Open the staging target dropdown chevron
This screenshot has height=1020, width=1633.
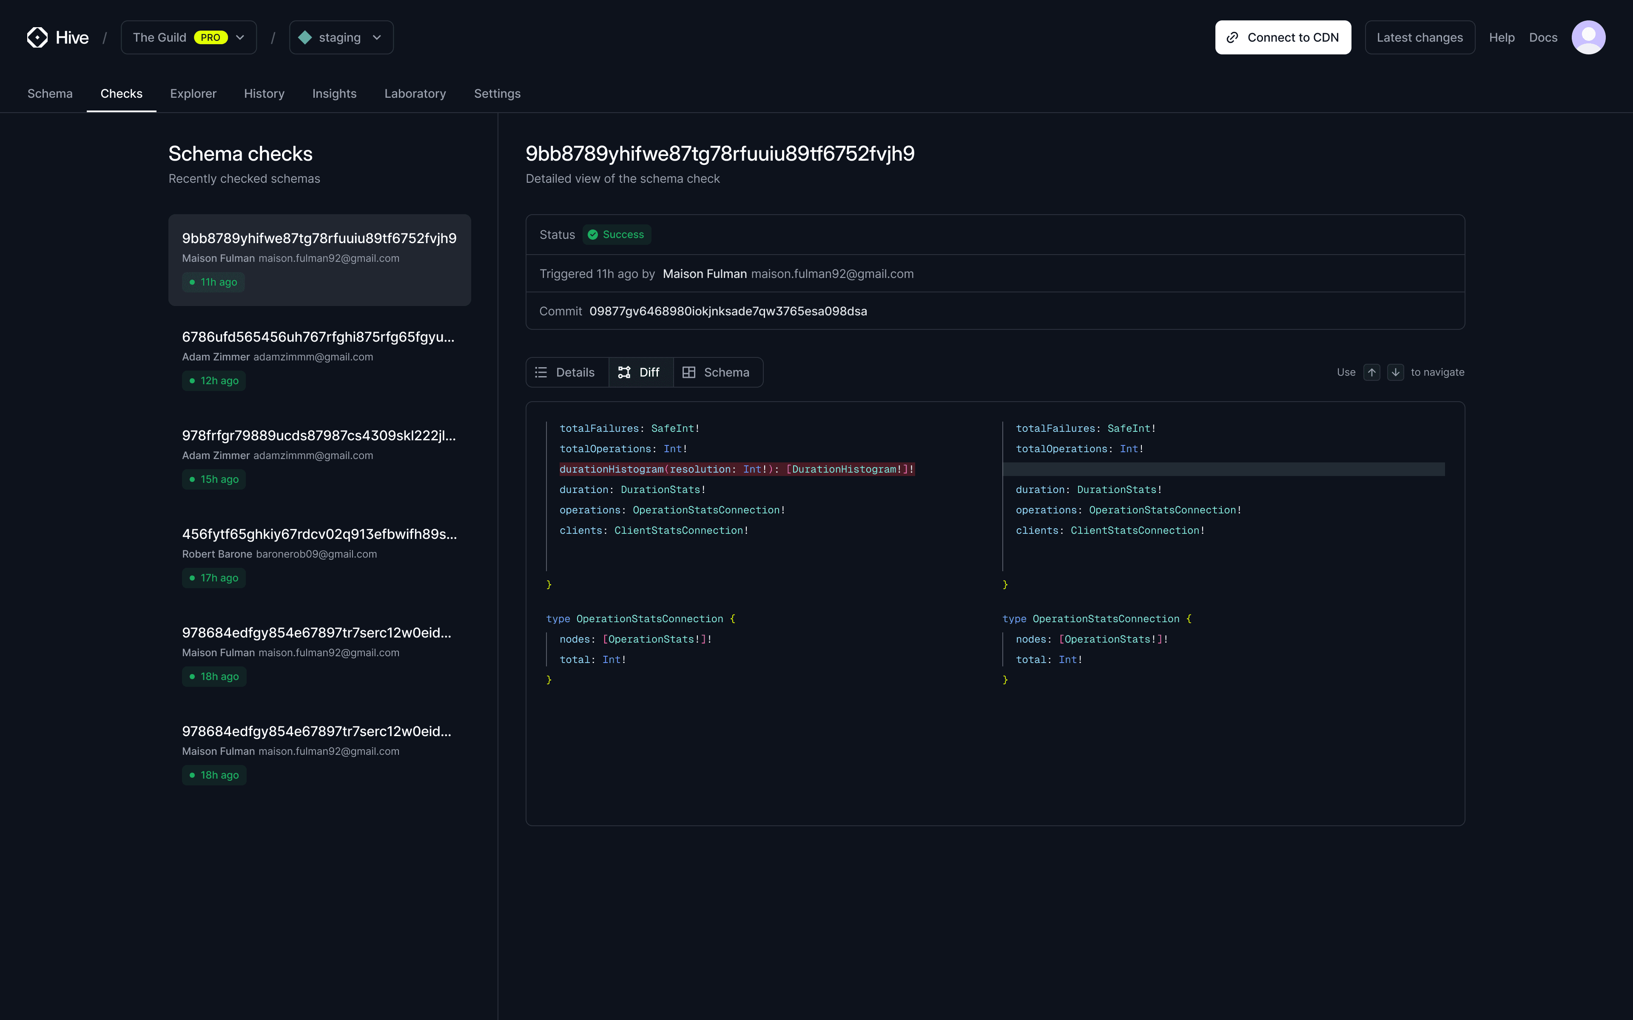(x=377, y=38)
